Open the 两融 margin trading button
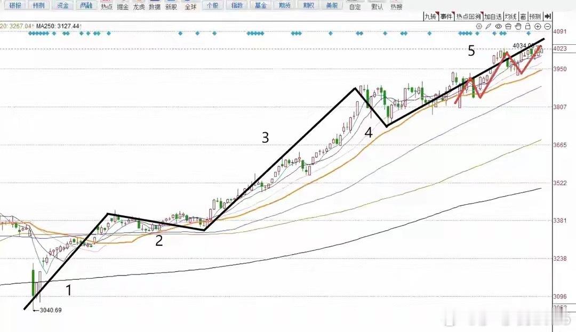 point(86,5)
